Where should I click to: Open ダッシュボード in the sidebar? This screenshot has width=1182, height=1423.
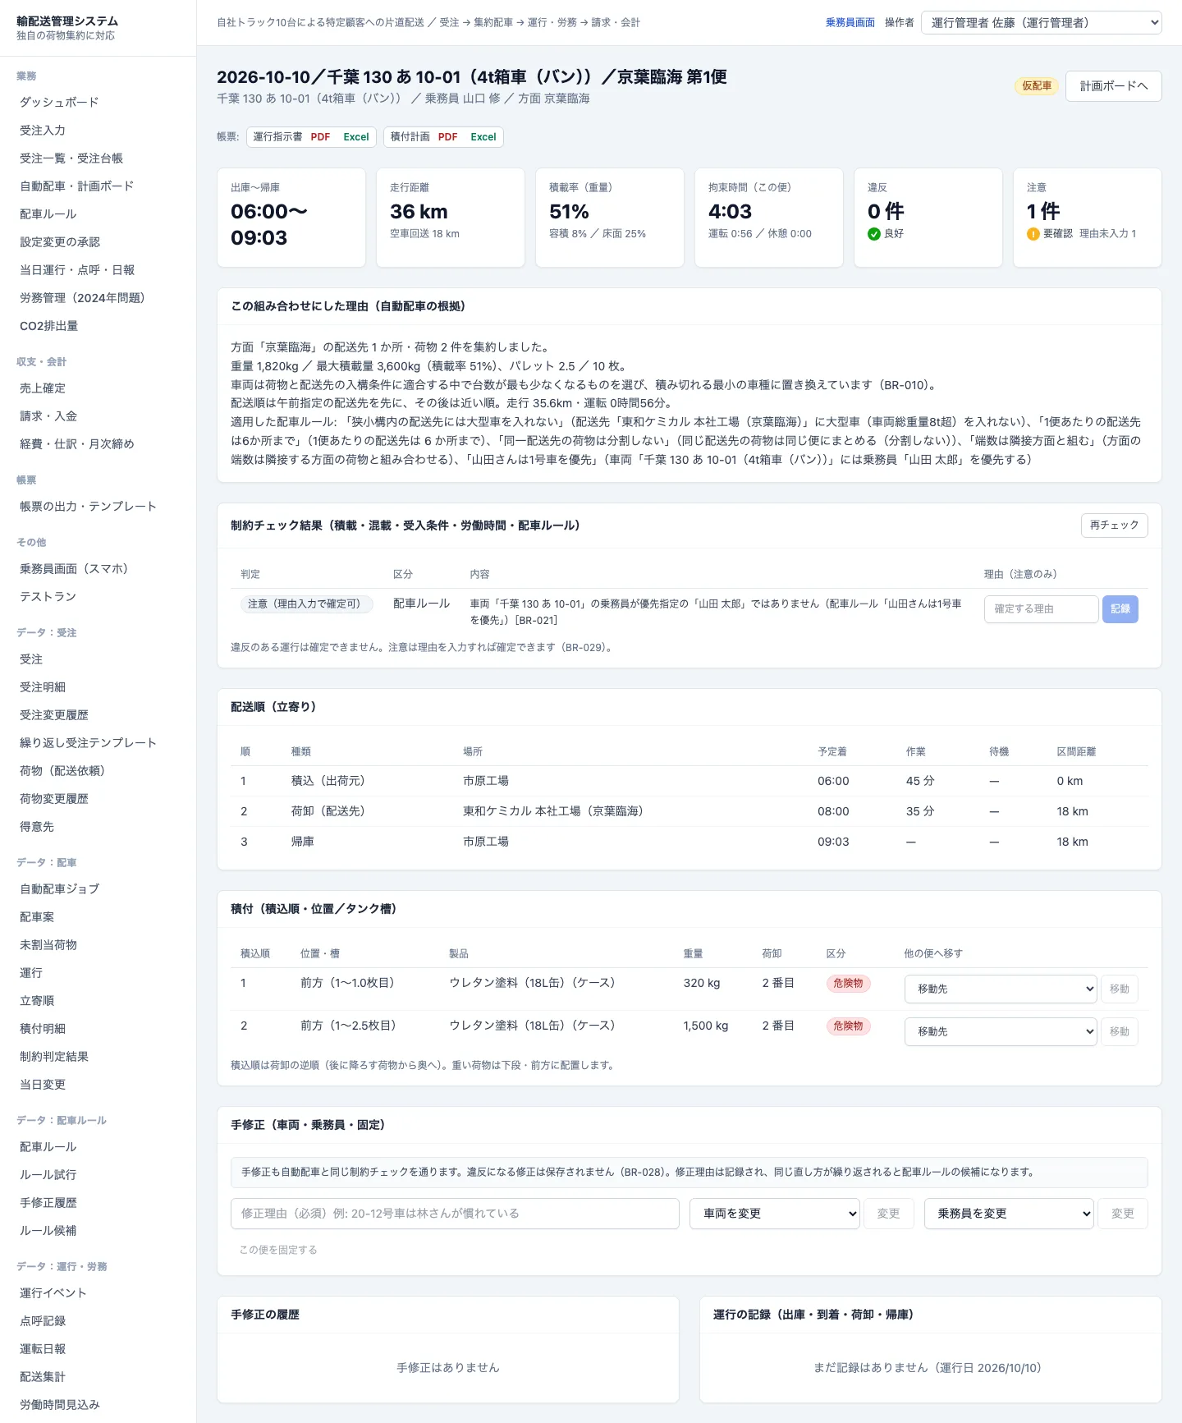tap(59, 102)
